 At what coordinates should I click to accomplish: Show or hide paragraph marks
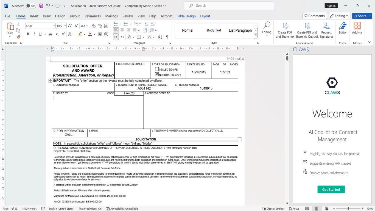(167, 37)
